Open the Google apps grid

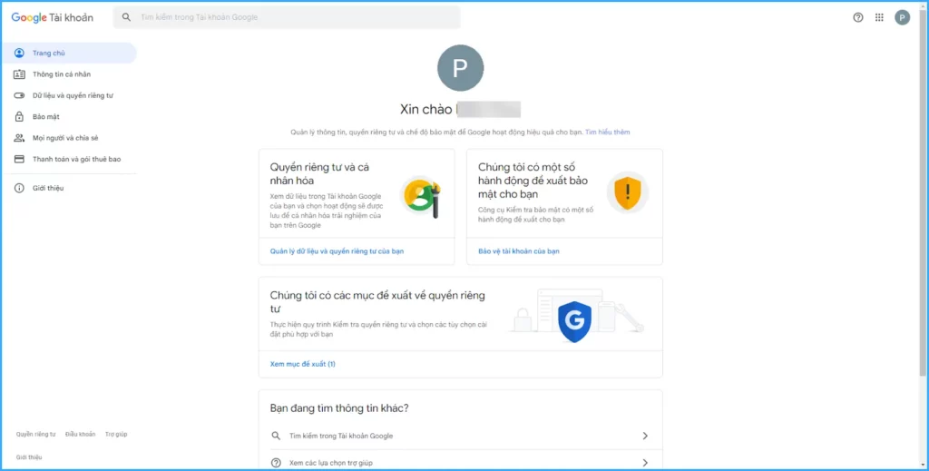879,17
